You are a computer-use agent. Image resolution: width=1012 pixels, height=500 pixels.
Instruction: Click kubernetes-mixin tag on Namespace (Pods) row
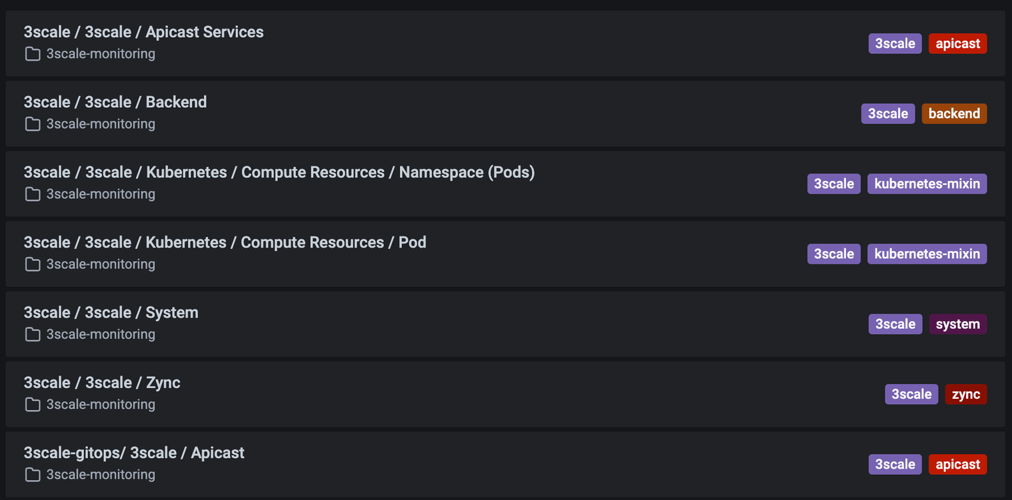pos(927,184)
